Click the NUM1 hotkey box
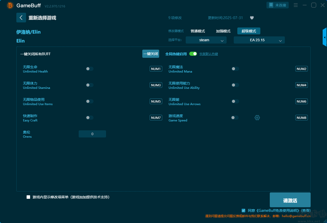The height and width of the screenshot is (223, 327). 156,69
